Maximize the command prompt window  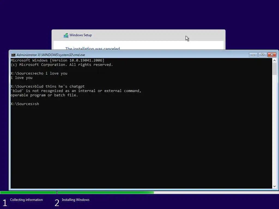click(x=262, y=55)
